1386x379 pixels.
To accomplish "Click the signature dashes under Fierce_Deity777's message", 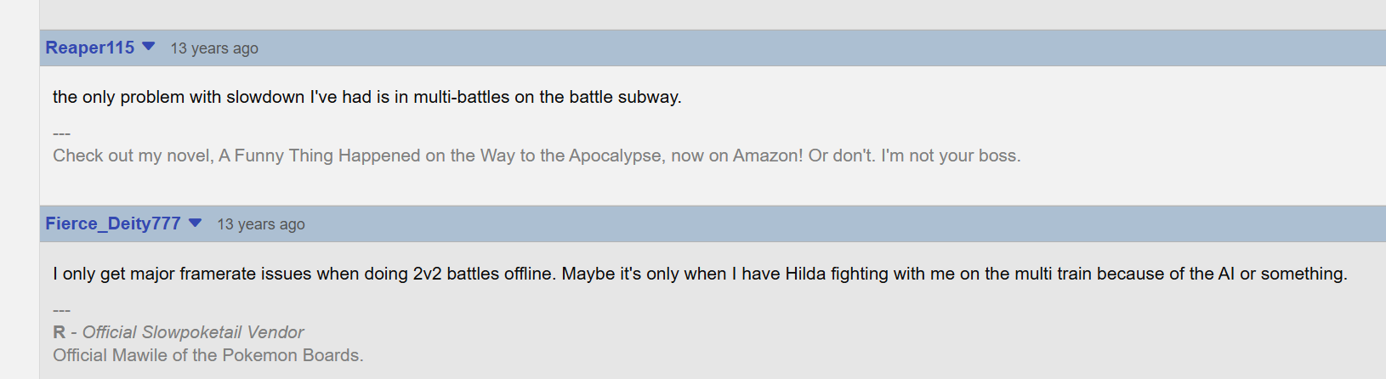I will tap(61, 310).
